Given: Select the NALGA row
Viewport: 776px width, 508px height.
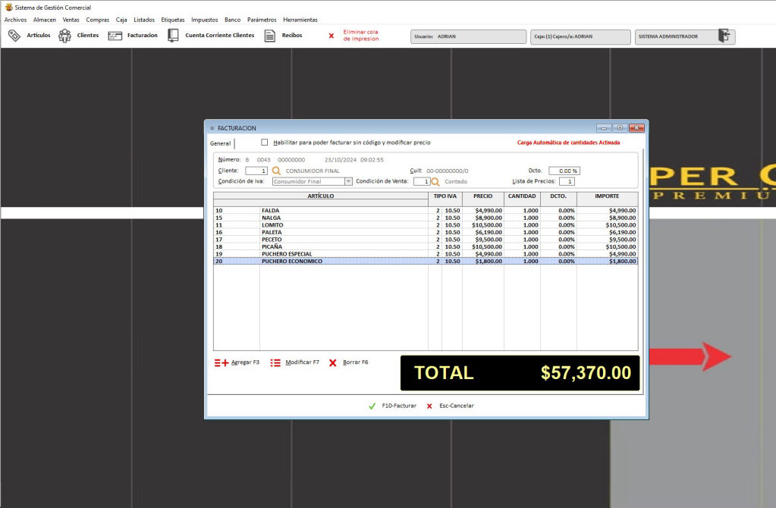Looking at the screenshot, I should pos(426,218).
